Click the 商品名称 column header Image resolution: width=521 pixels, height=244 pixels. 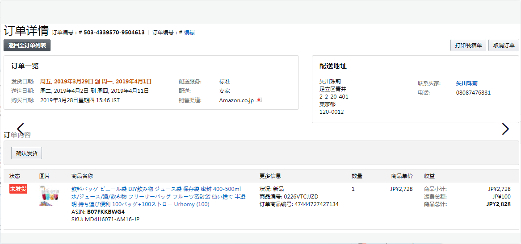click(82, 176)
